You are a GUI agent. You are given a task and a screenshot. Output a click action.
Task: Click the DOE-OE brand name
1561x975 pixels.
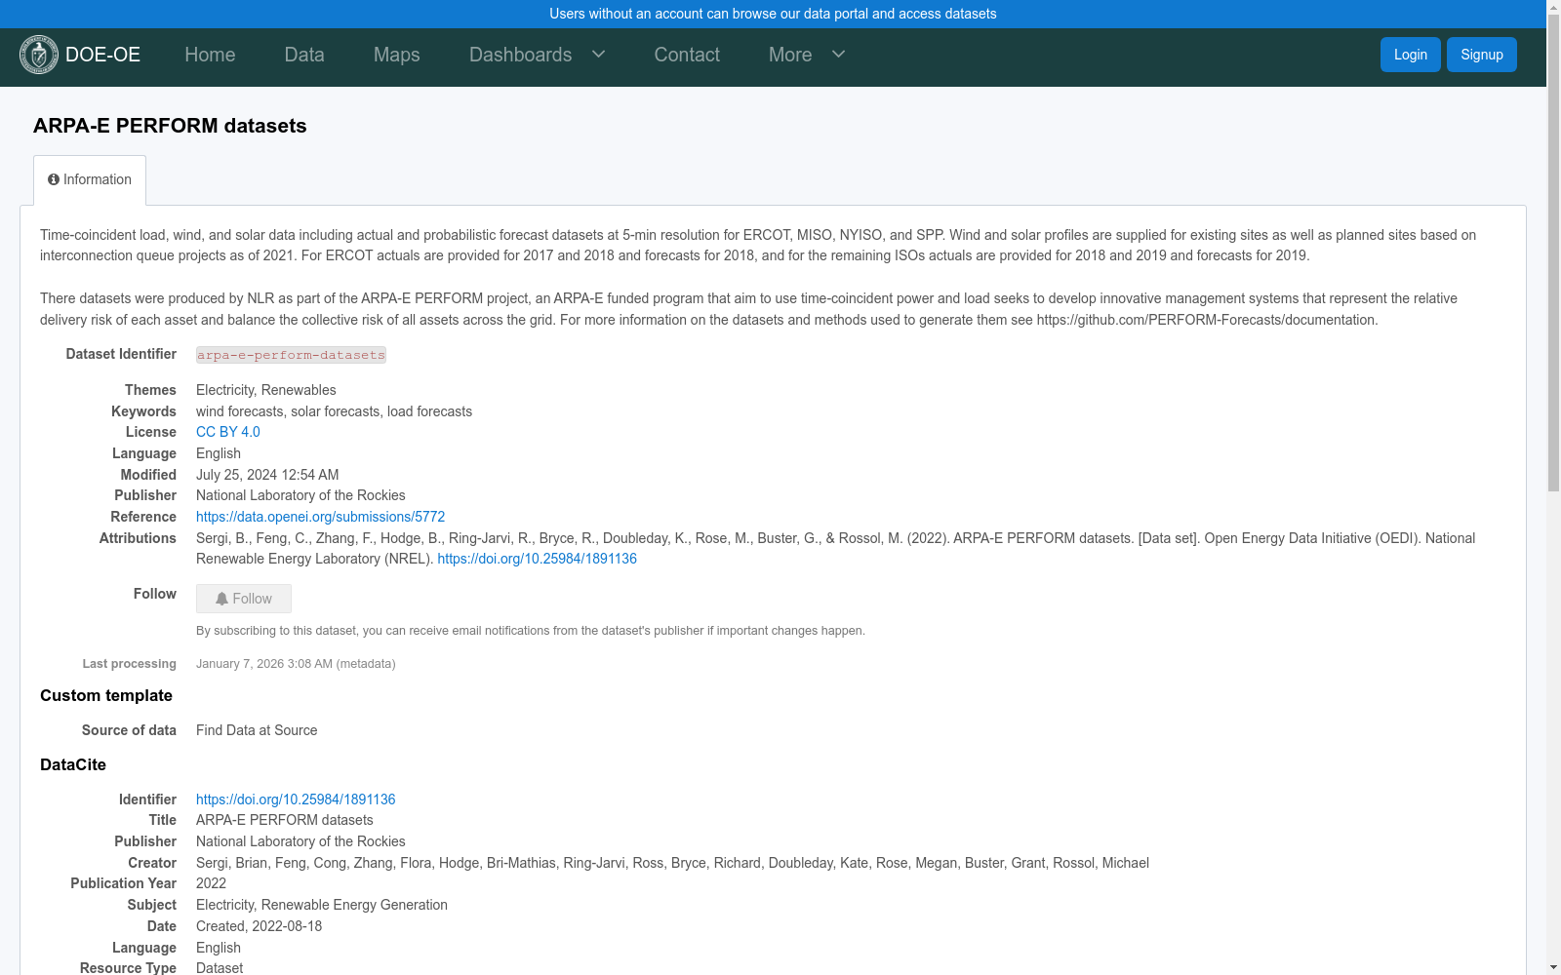(x=102, y=55)
